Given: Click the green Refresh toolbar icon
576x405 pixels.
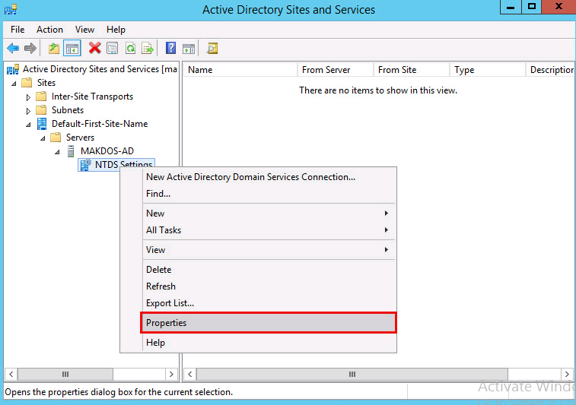Looking at the screenshot, I should [x=130, y=48].
